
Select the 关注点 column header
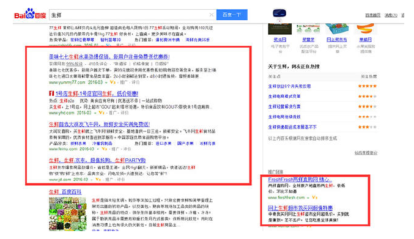274,76
